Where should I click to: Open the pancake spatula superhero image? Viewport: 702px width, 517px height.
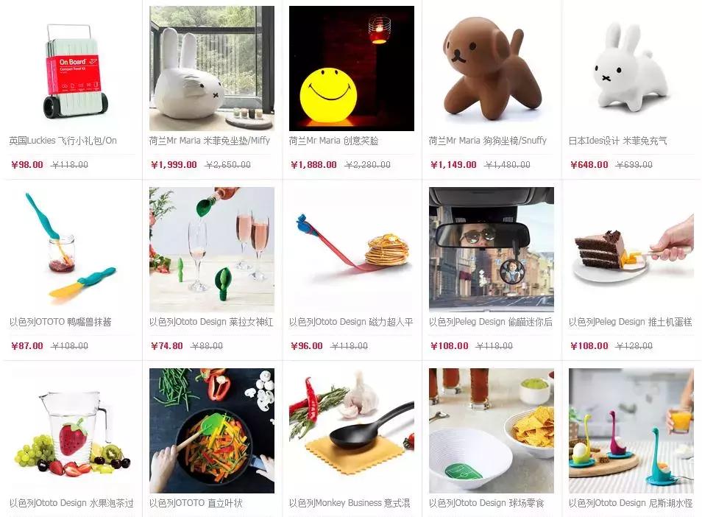352,250
